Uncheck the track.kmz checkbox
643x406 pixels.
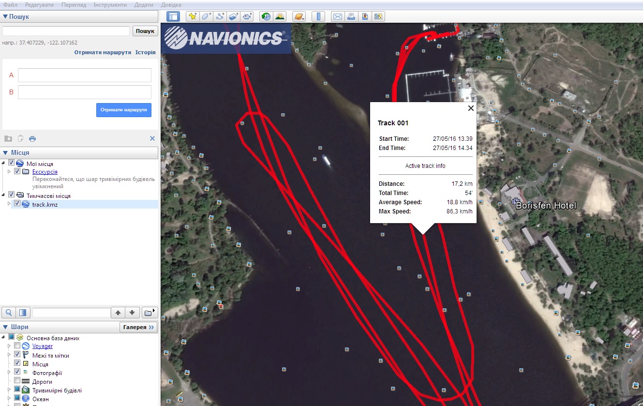(17, 204)
